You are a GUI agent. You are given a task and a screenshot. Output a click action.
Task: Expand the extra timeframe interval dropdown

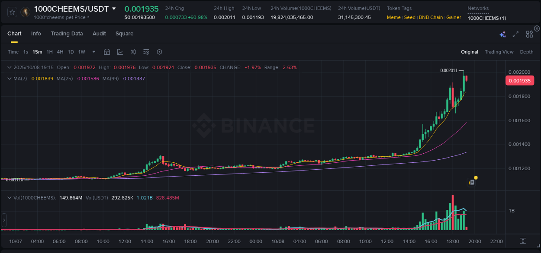point(93,52)
